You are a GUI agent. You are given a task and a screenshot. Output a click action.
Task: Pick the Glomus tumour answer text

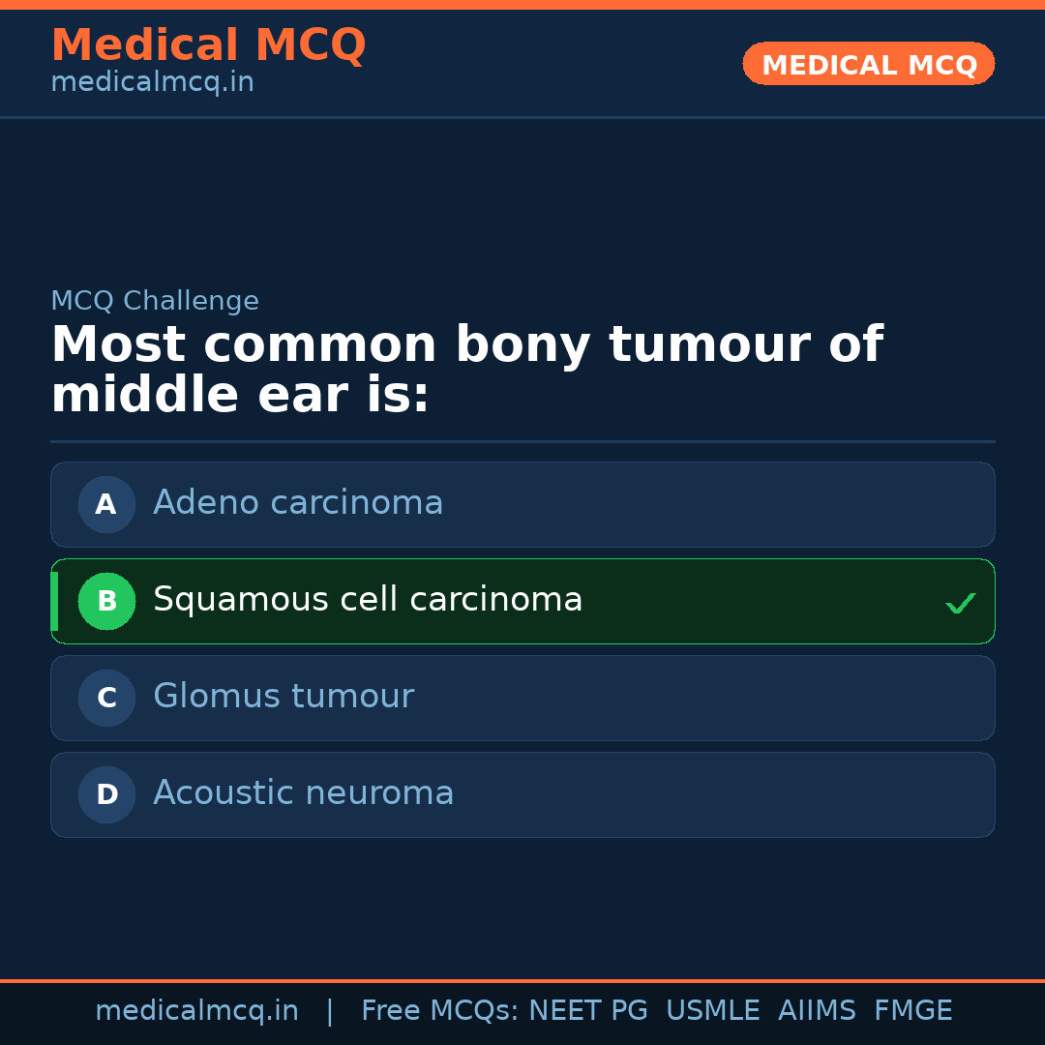point(284,697)
